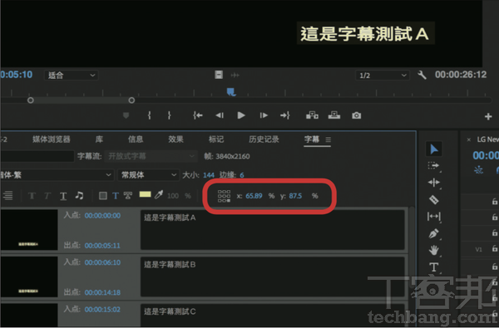Select the 字幕 tab
Image resolution: width=499 pixels, height=328 pixels.
pos(312,140)
